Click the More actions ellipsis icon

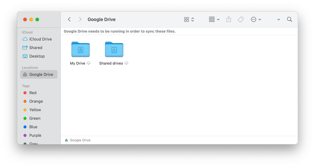(254, 19)
